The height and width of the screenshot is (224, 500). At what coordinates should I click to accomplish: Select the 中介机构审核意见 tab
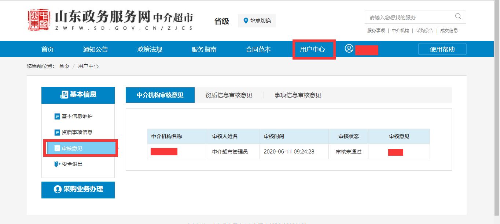(160, 95)
